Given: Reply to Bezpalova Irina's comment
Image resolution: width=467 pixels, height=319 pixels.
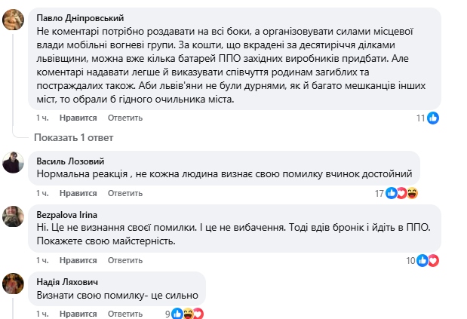Looking at the screenshot, I should pos(124,261).
